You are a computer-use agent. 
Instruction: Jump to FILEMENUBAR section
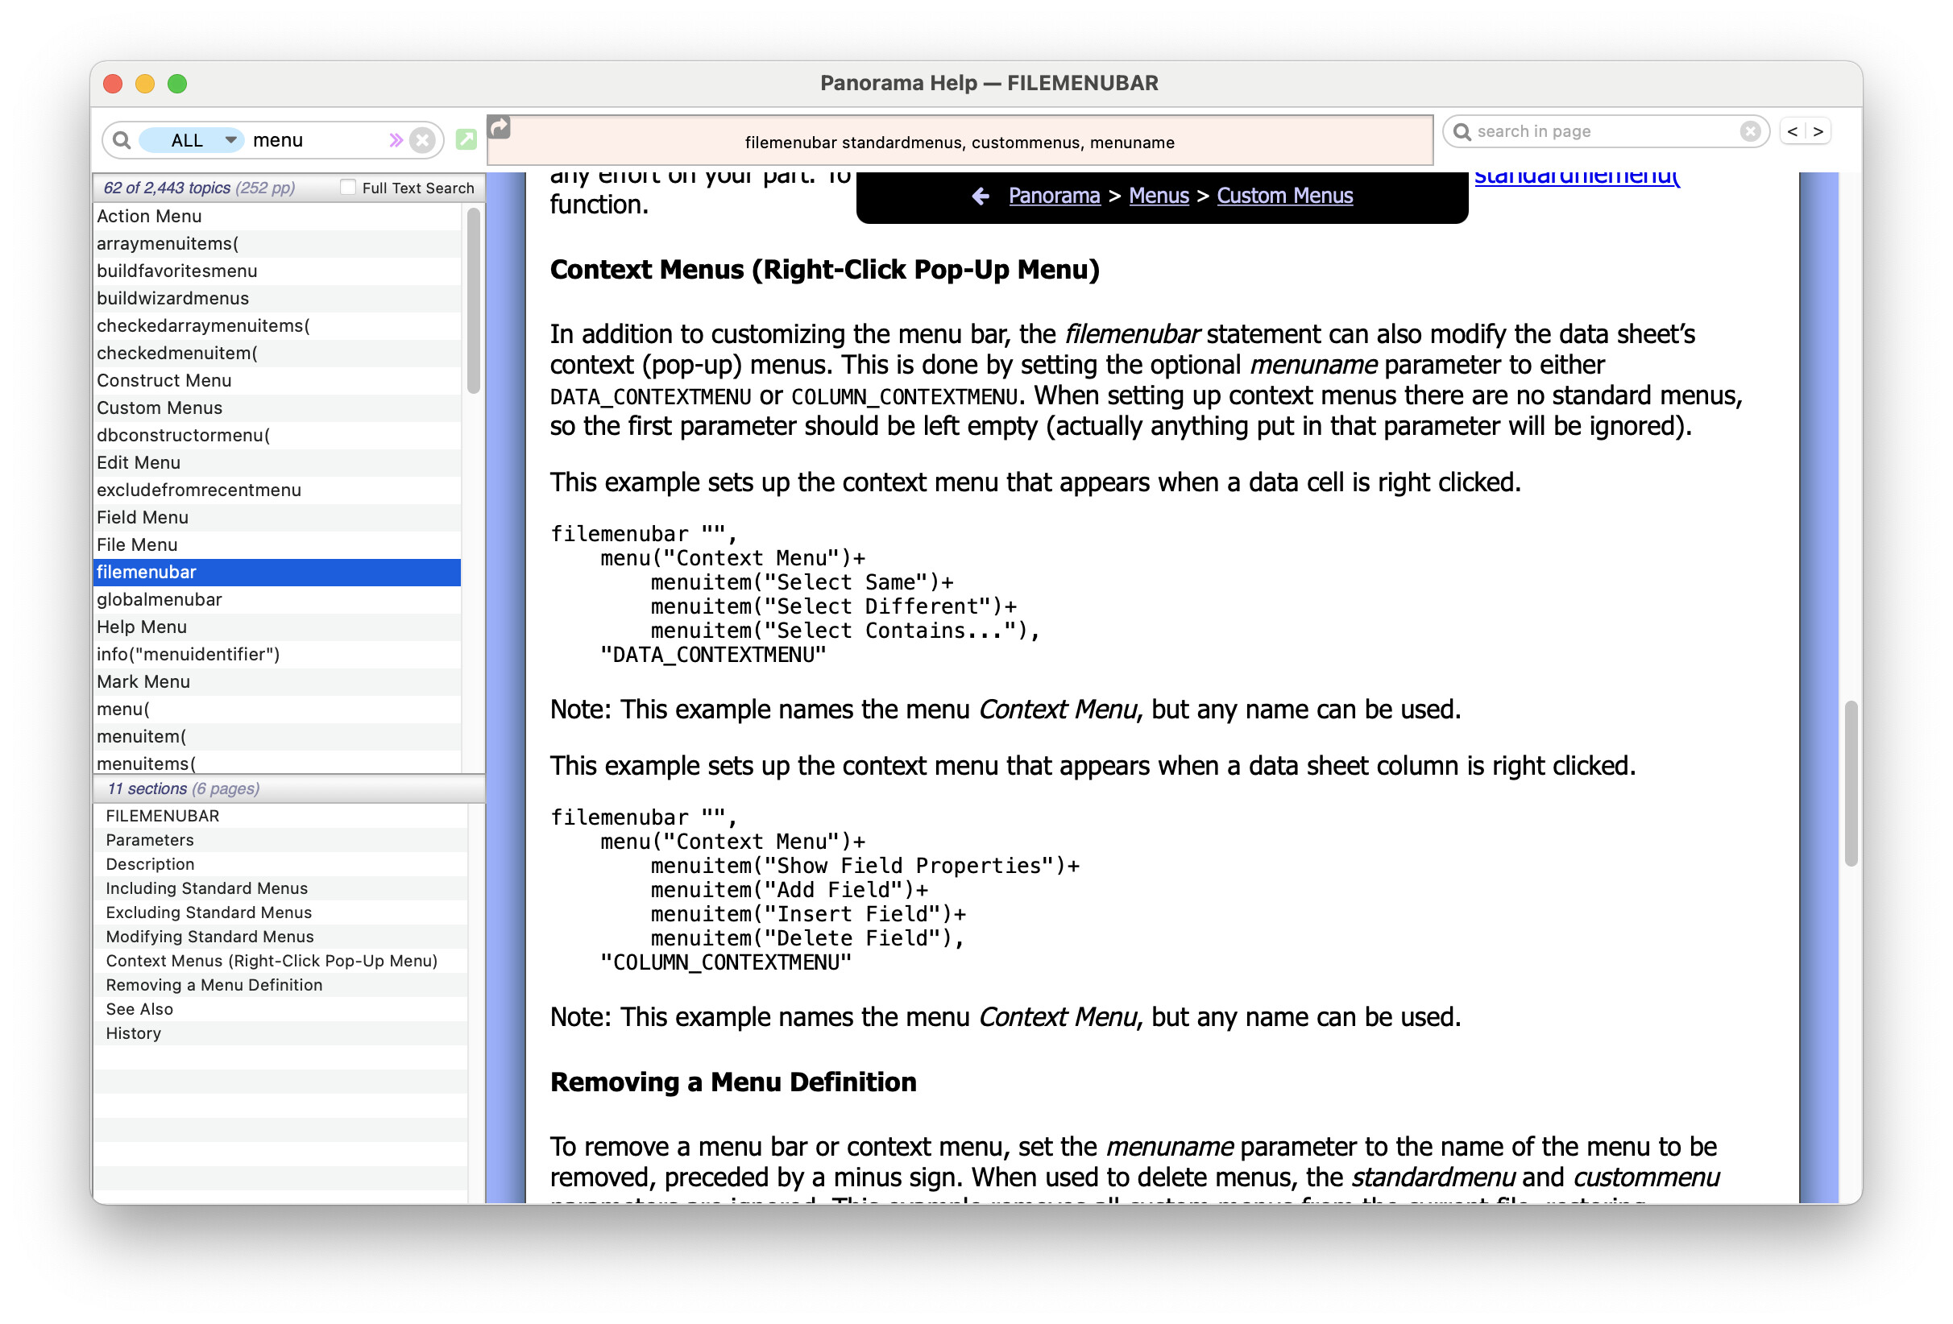[280, 816]
